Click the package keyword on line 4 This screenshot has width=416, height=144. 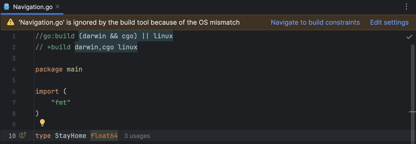(x=49, y=69)
